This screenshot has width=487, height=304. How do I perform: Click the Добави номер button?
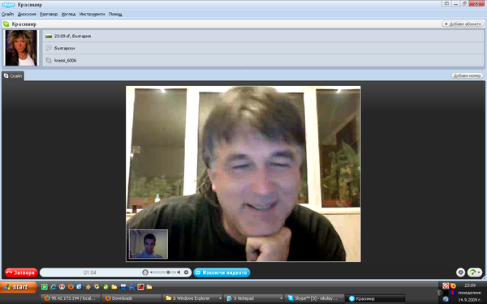[x=468, y=75]
